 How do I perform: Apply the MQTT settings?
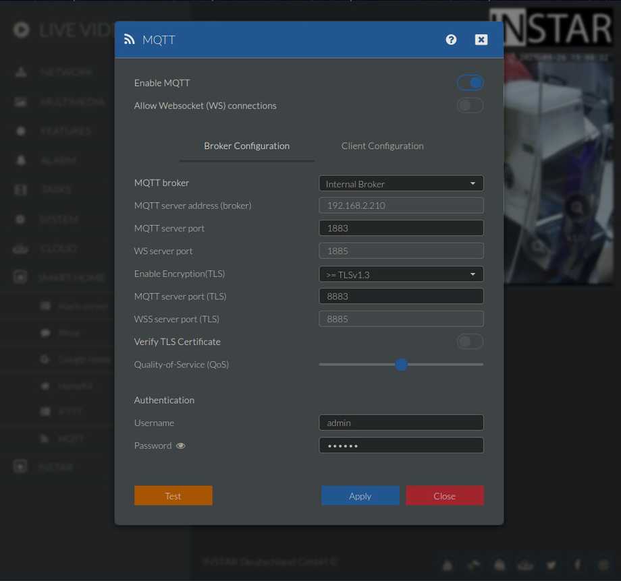(x=360, y=495)
